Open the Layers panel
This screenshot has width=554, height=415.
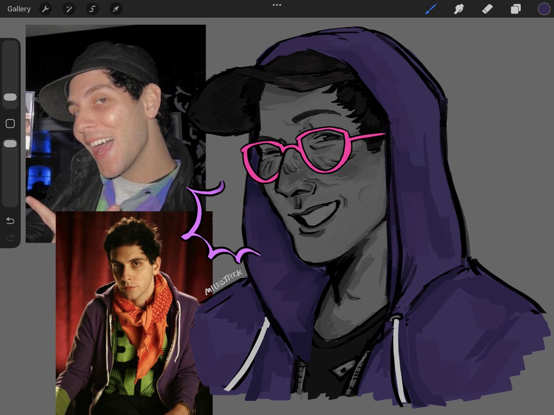516,9
